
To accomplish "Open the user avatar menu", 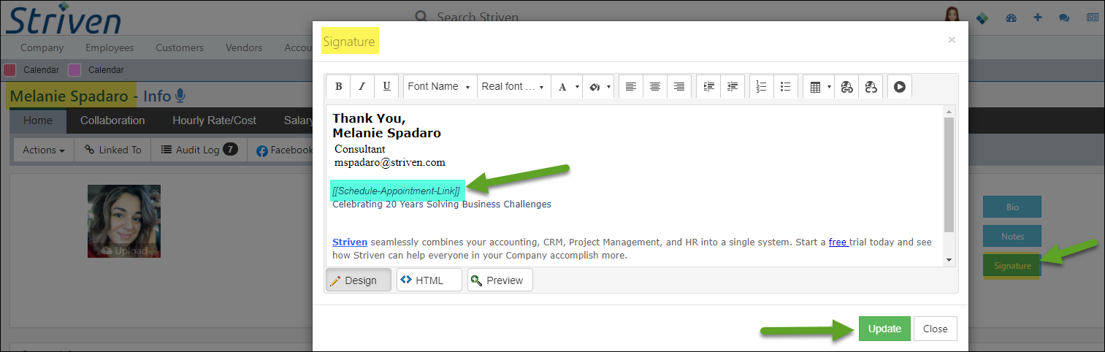I will click(952, 16).
